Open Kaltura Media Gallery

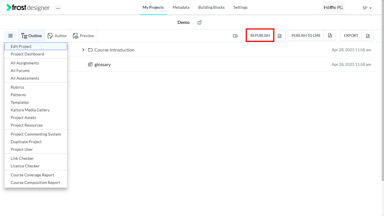pyautogui.click(x=36, y=110)
